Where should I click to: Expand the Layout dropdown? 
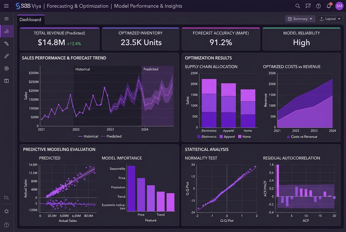tap(330, 19)
